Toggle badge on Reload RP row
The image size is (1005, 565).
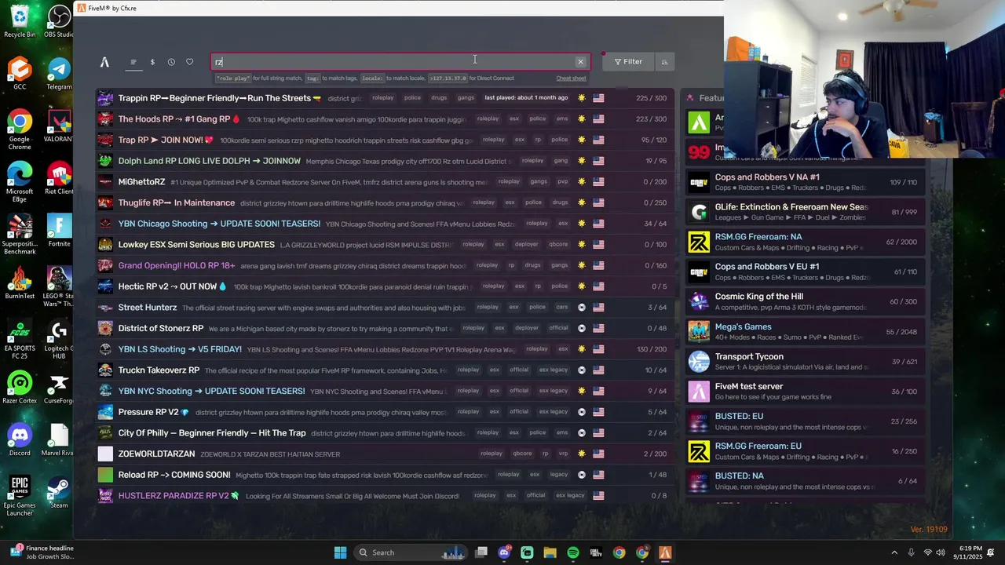click(582, 475)
